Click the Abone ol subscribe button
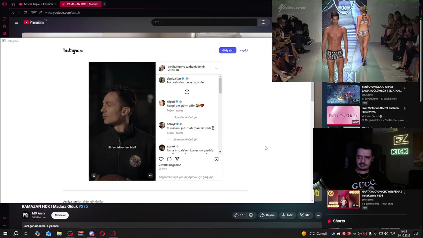The image size is (423, 238). pyautogui.click(x=60, y=215)
